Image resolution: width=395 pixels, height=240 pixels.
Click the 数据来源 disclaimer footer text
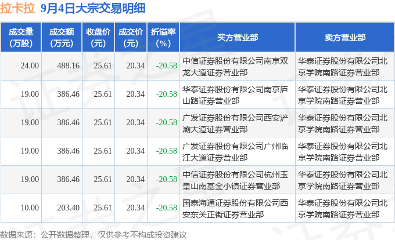(93, 235)
